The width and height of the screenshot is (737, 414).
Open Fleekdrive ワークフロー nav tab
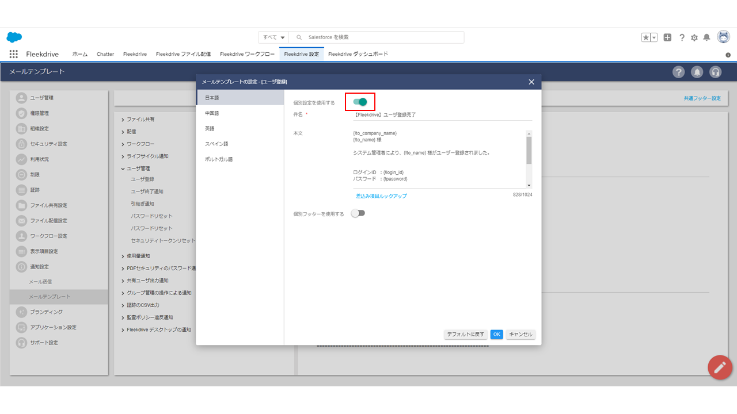point(247,54)
